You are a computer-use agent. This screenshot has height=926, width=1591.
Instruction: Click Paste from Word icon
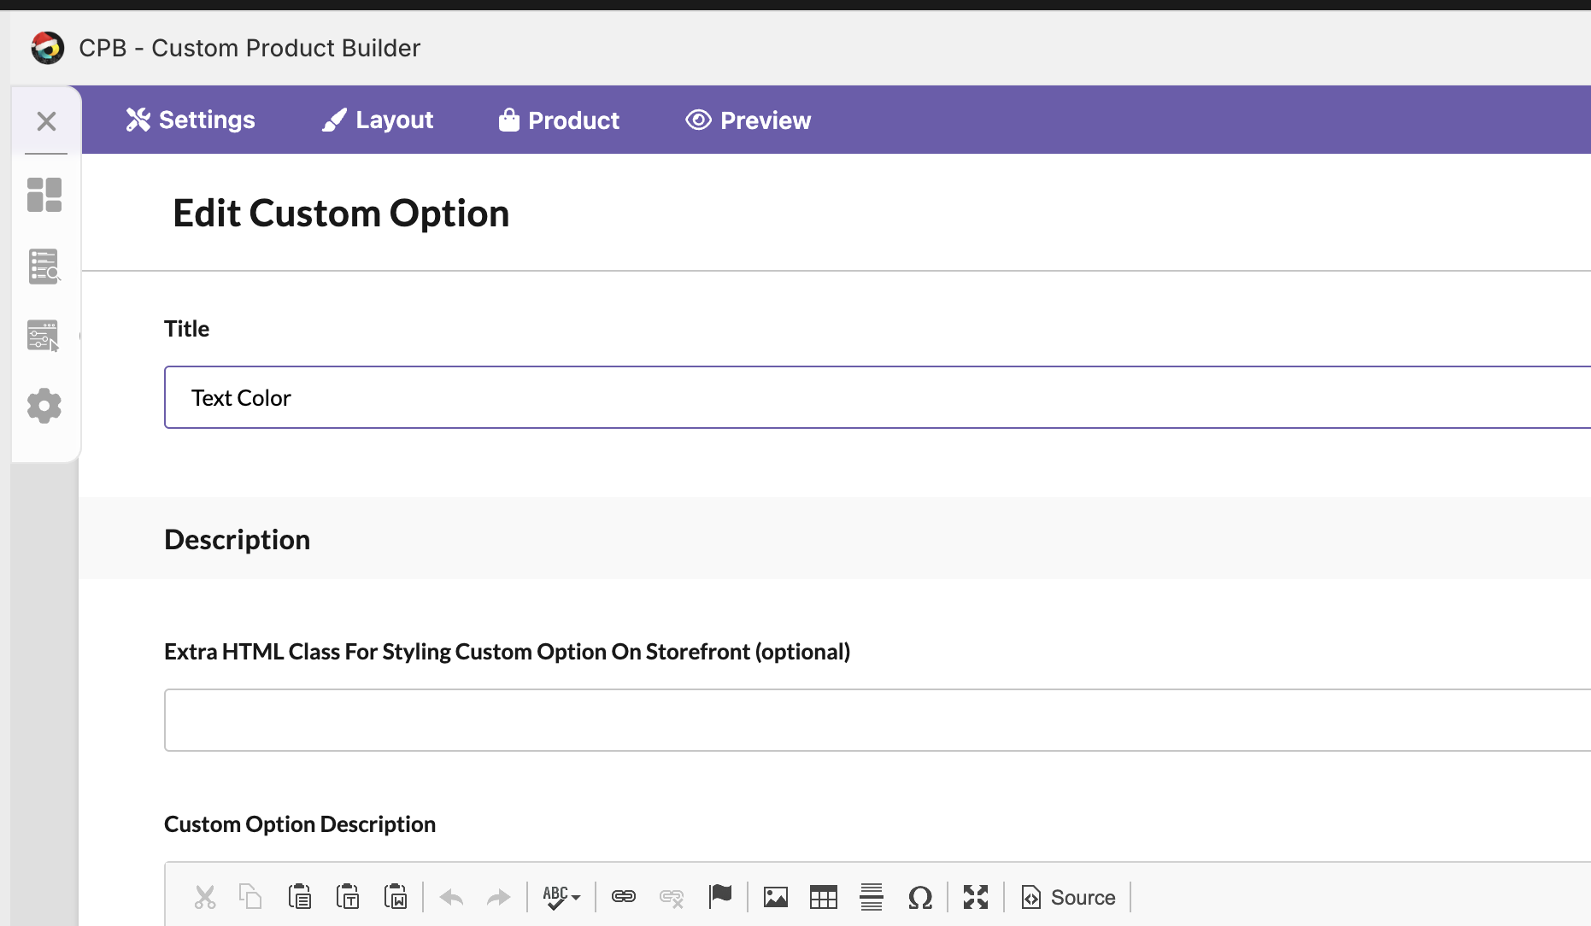coord(396,897)
